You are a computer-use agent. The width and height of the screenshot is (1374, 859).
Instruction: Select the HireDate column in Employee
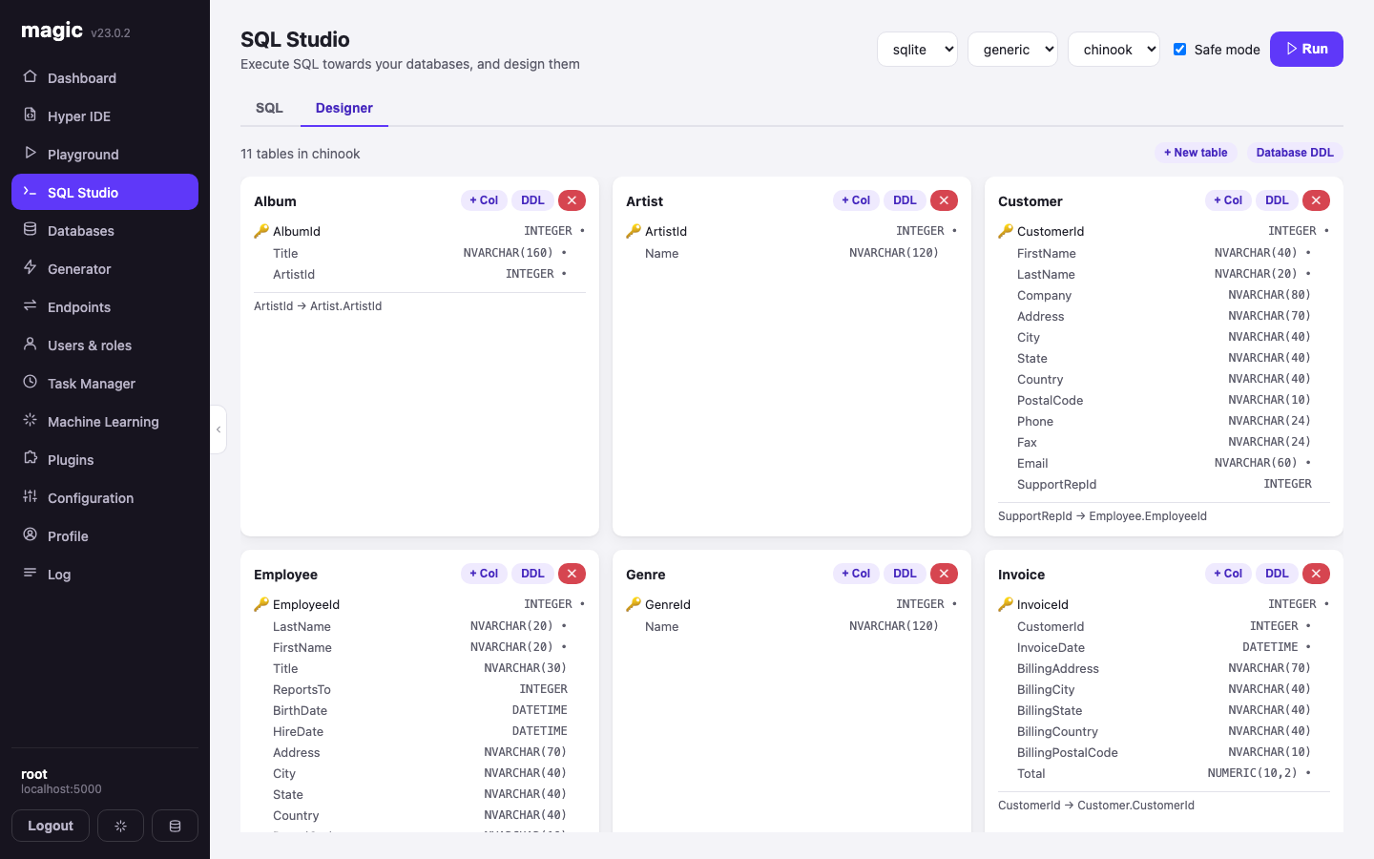(420, 731)
